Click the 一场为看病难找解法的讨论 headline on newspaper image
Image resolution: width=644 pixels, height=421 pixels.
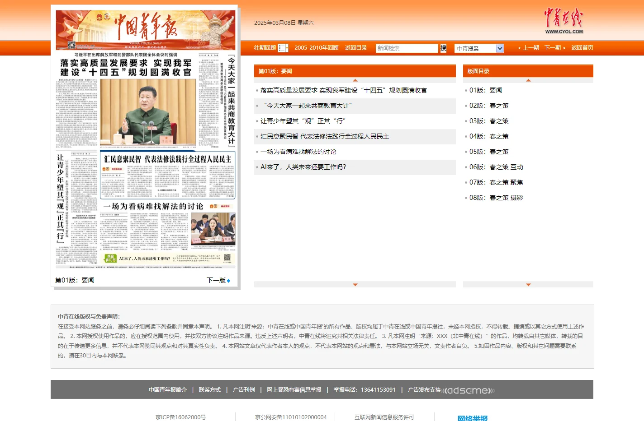tap(153, 206)
